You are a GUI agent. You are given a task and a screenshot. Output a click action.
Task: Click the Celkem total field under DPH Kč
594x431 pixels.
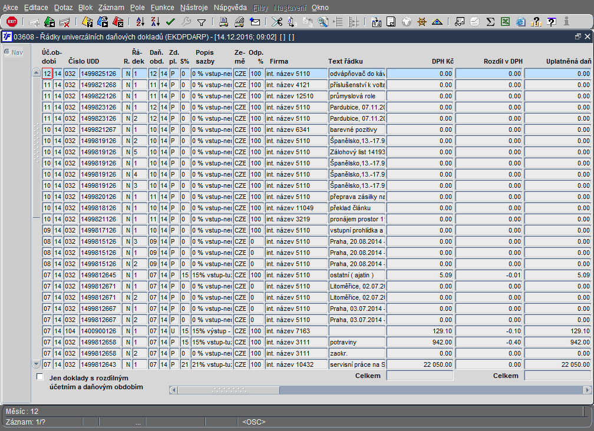click(x=420, y=376)
